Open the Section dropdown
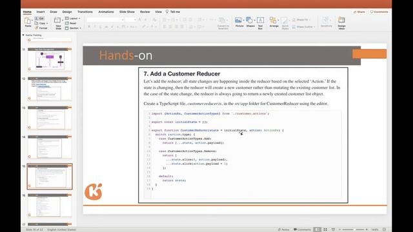The height and width of the screenshot is (232, 413). click(73, 28)
